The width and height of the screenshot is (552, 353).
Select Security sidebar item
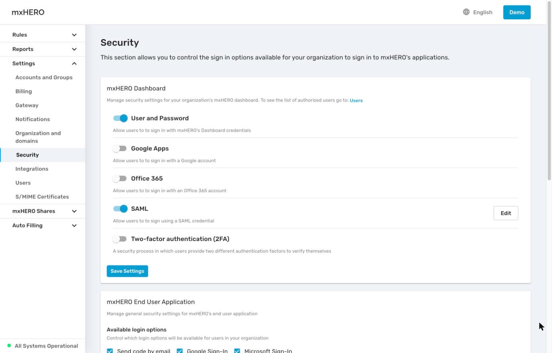click(x=43, y=155)
